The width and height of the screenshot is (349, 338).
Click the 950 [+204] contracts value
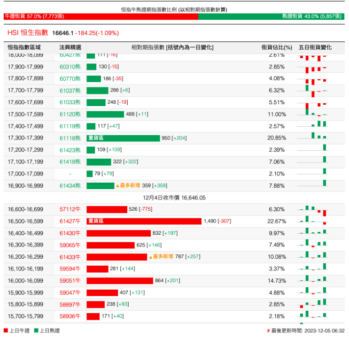[174, 138]
